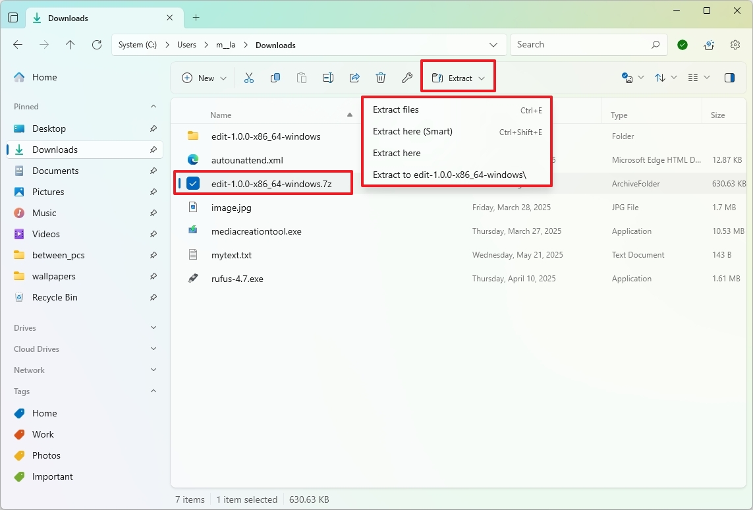Screen dimensions: 753x510
Task: Click the Paste icon in the toolbar
Action: coord(302,77)
